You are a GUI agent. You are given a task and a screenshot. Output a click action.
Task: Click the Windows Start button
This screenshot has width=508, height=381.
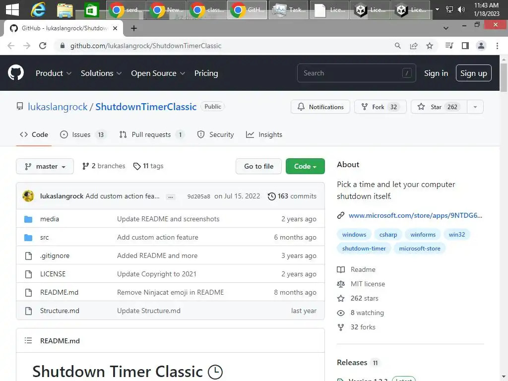pos(12,10)
